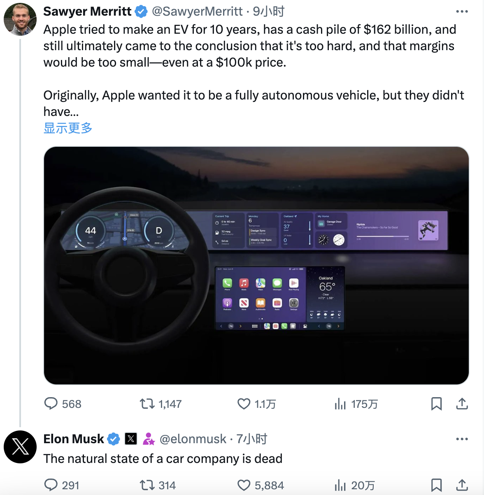Reply to Sawyer Merritt's tweet
This screenshot has width=484, height=495.
51,404
